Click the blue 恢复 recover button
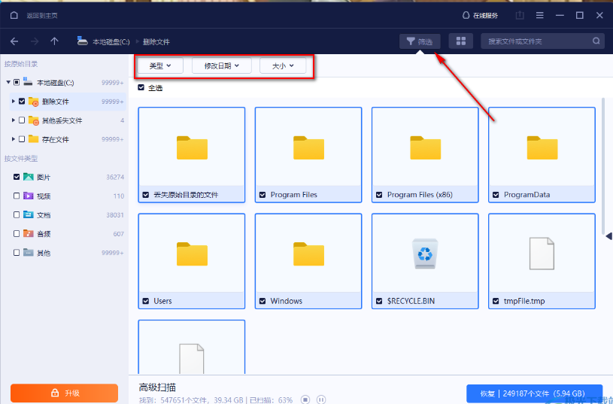 pos(534,393)
